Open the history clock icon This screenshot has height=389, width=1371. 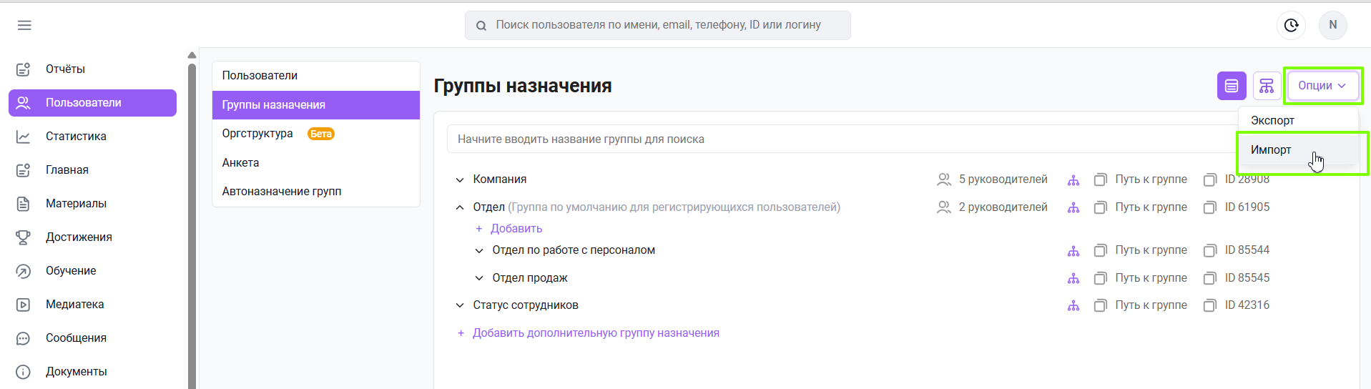pos(1291,25)
